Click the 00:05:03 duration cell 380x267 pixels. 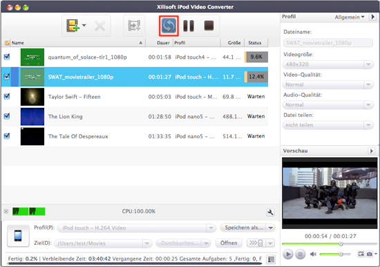tap(160, 97)
